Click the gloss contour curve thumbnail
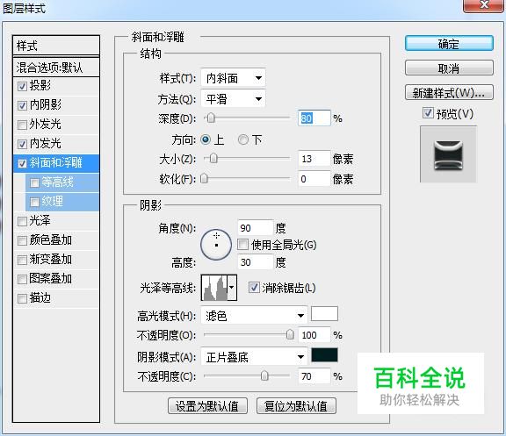506x436 pixels. [x=214, y=288]
